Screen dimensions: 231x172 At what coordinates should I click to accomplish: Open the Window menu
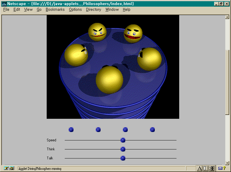(x=112, y=10)
